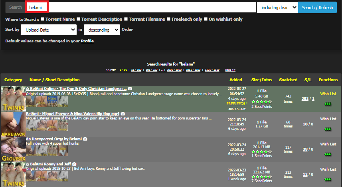Click reupload warning icon before Christian Lundgren title
Screen dimensions: 342x187
[x=28, y=88]
